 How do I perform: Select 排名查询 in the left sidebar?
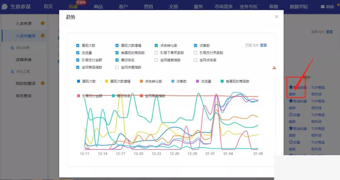click(24, 96)
